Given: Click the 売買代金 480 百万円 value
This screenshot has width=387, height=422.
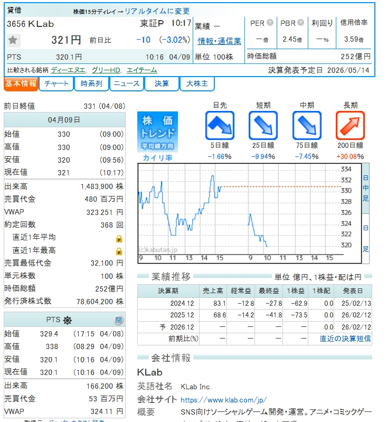Looking at the screenshot, I should click(x=104, y=199).
